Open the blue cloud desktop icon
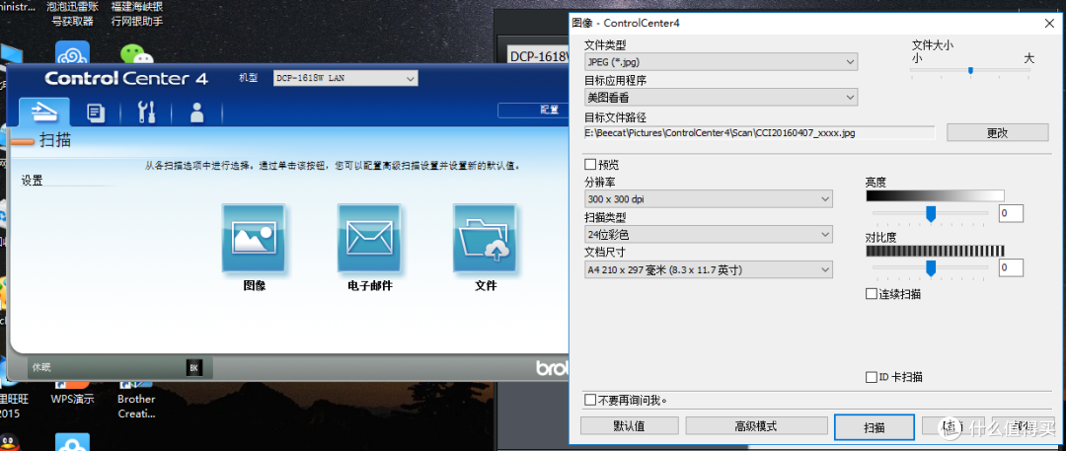Viewport: 1066px width, 451px height. tap(73, 54)
